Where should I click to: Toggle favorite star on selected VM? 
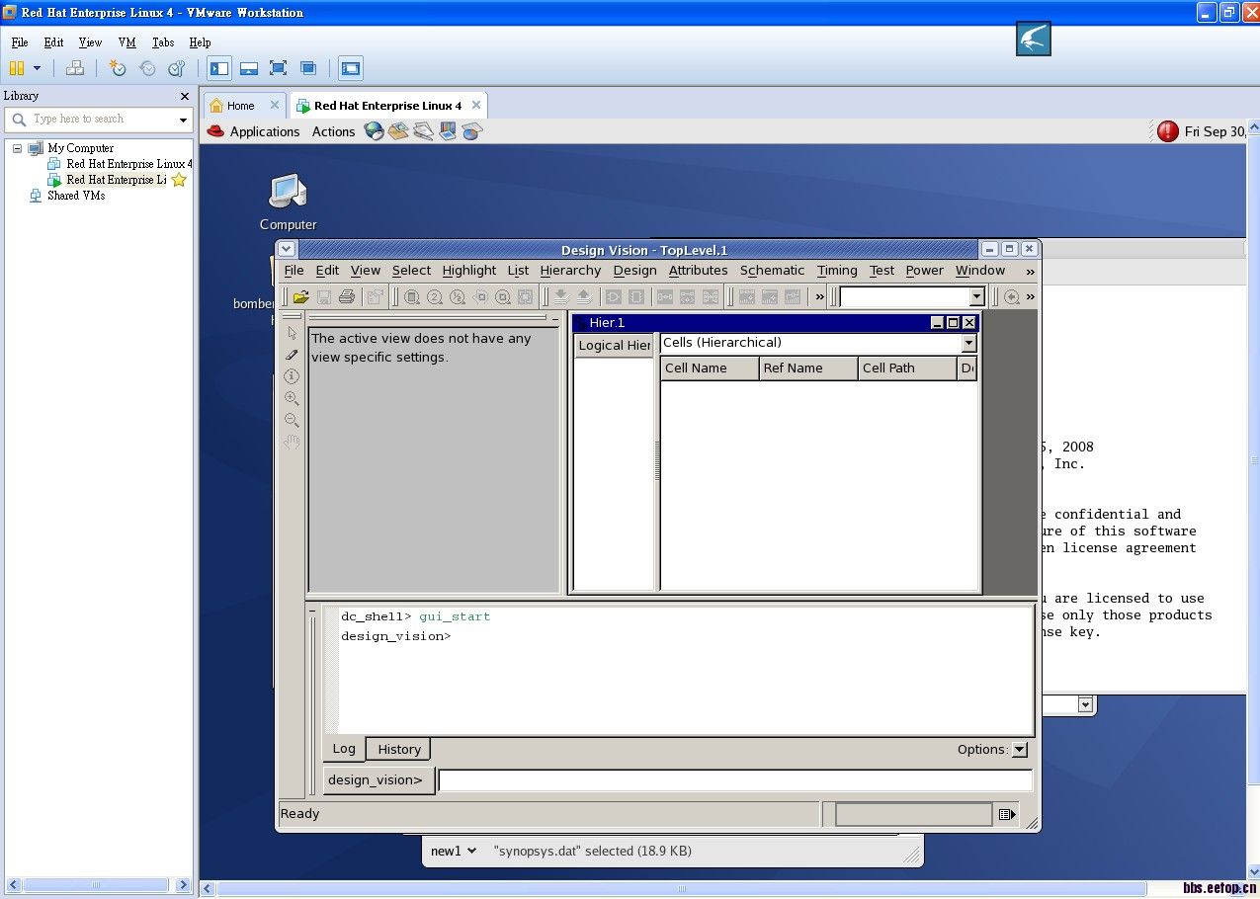[x=179, y=180]
